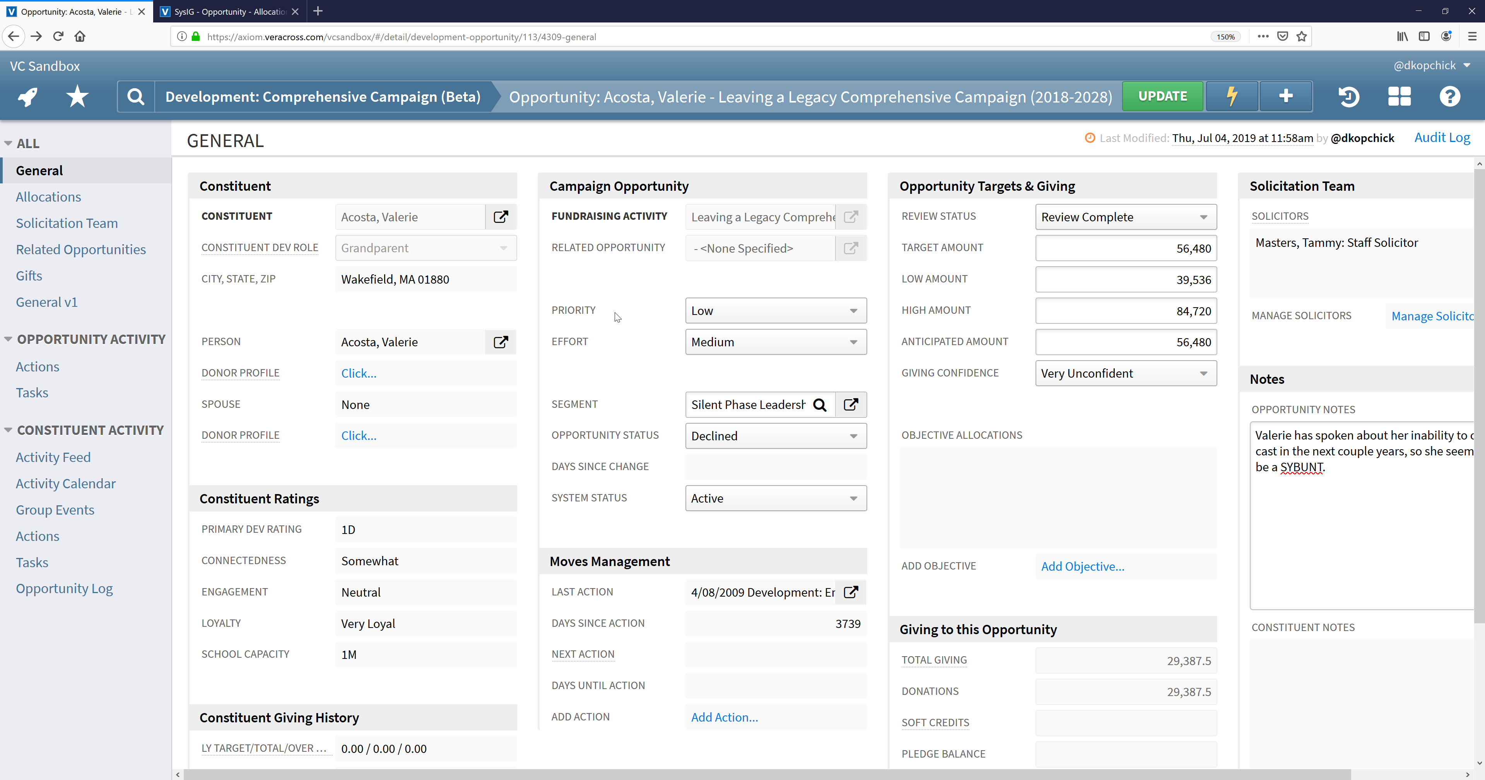The height and width of the screenshot is (780, 1485).
Task: Open the Audit Log link
Action: (x=1442, y=137)
